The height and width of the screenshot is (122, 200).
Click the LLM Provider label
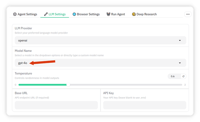[23, 28]
